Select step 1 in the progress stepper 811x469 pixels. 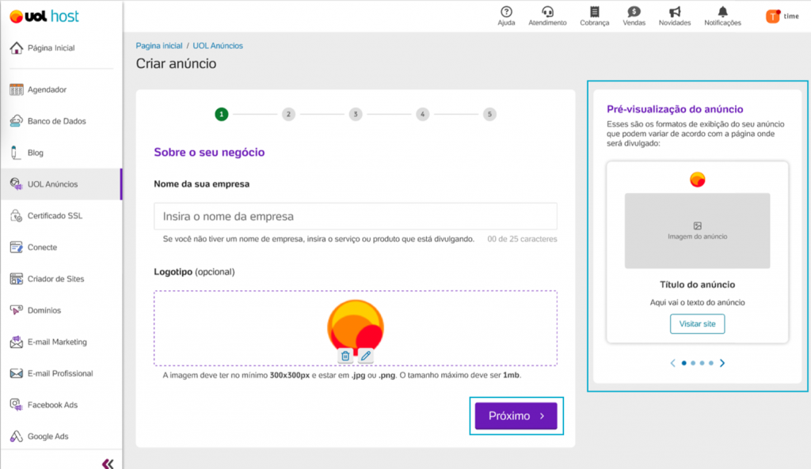tap(222, 114)
